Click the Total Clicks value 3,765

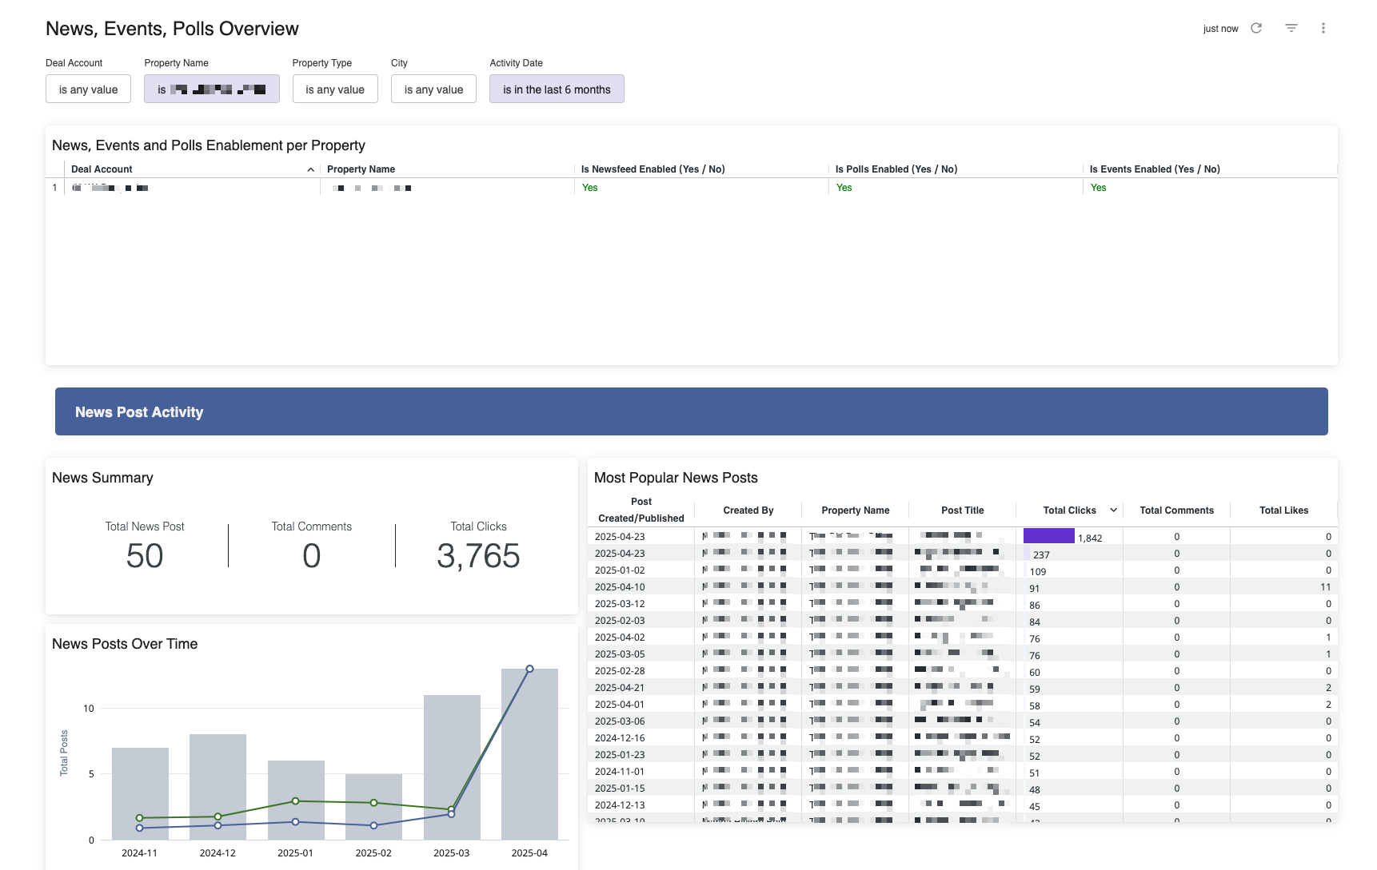click(x=478, y=556)
